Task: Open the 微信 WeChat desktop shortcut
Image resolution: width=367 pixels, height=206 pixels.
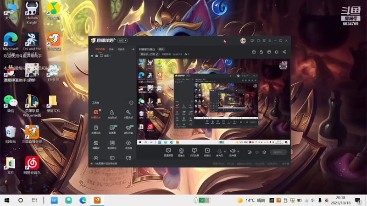Action: point(11,104)
